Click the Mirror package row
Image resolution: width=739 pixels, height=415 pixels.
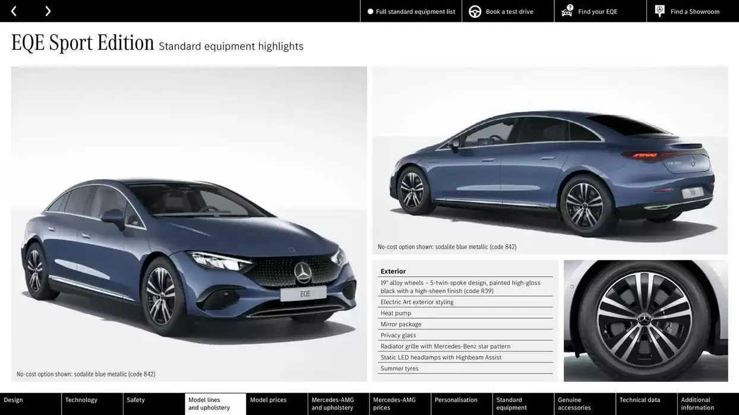point(465,324)
